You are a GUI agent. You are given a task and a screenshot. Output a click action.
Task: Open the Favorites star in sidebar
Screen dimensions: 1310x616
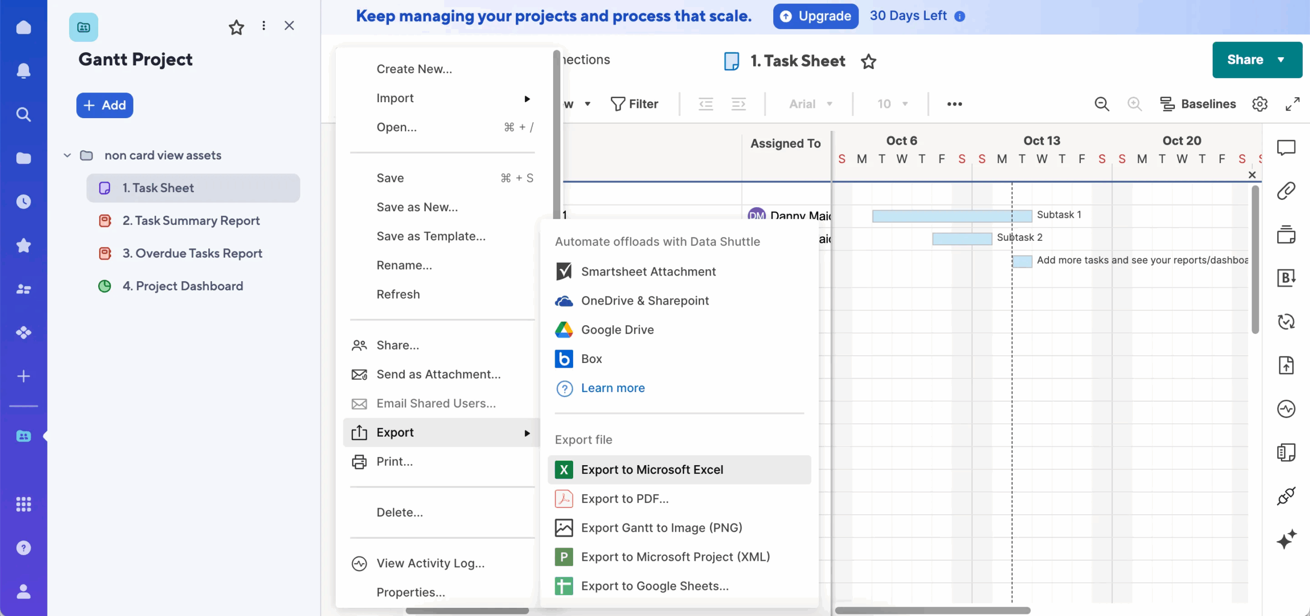pyautogui.click(x=24, y=246)
